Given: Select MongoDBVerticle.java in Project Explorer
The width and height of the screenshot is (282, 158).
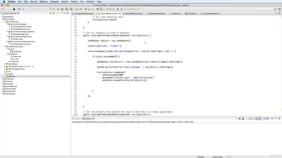Looking at the screenshot, I should point(22,29).
